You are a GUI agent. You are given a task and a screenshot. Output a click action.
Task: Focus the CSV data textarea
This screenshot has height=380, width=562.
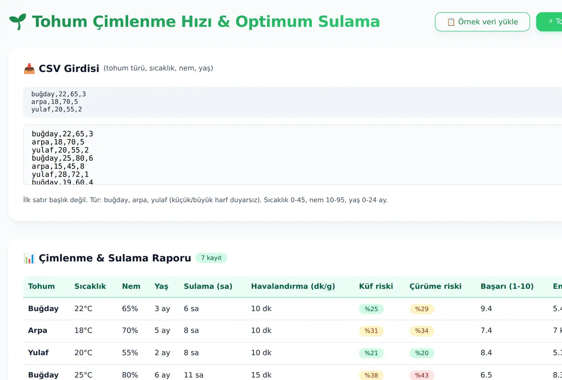click(293, 155)
